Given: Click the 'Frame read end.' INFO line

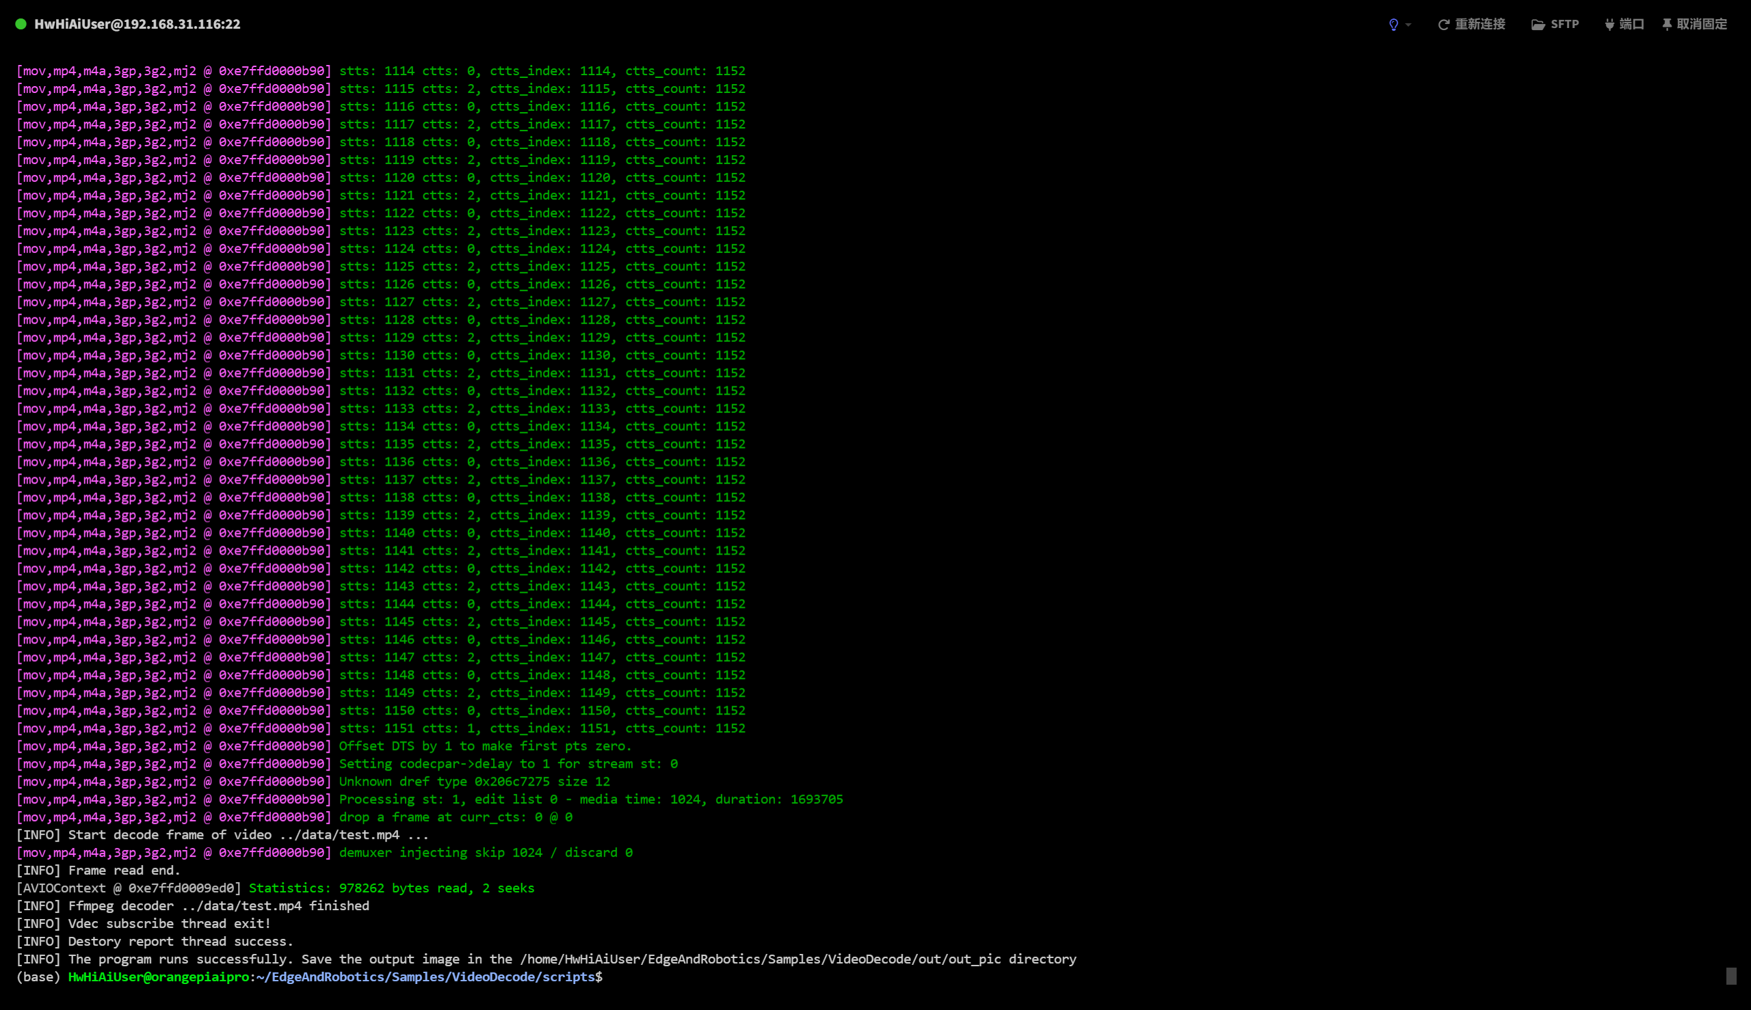Looking at the screenshot, I should [98, 870].
